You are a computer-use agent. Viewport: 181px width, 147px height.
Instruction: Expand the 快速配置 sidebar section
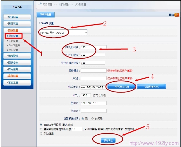[17, 17]
